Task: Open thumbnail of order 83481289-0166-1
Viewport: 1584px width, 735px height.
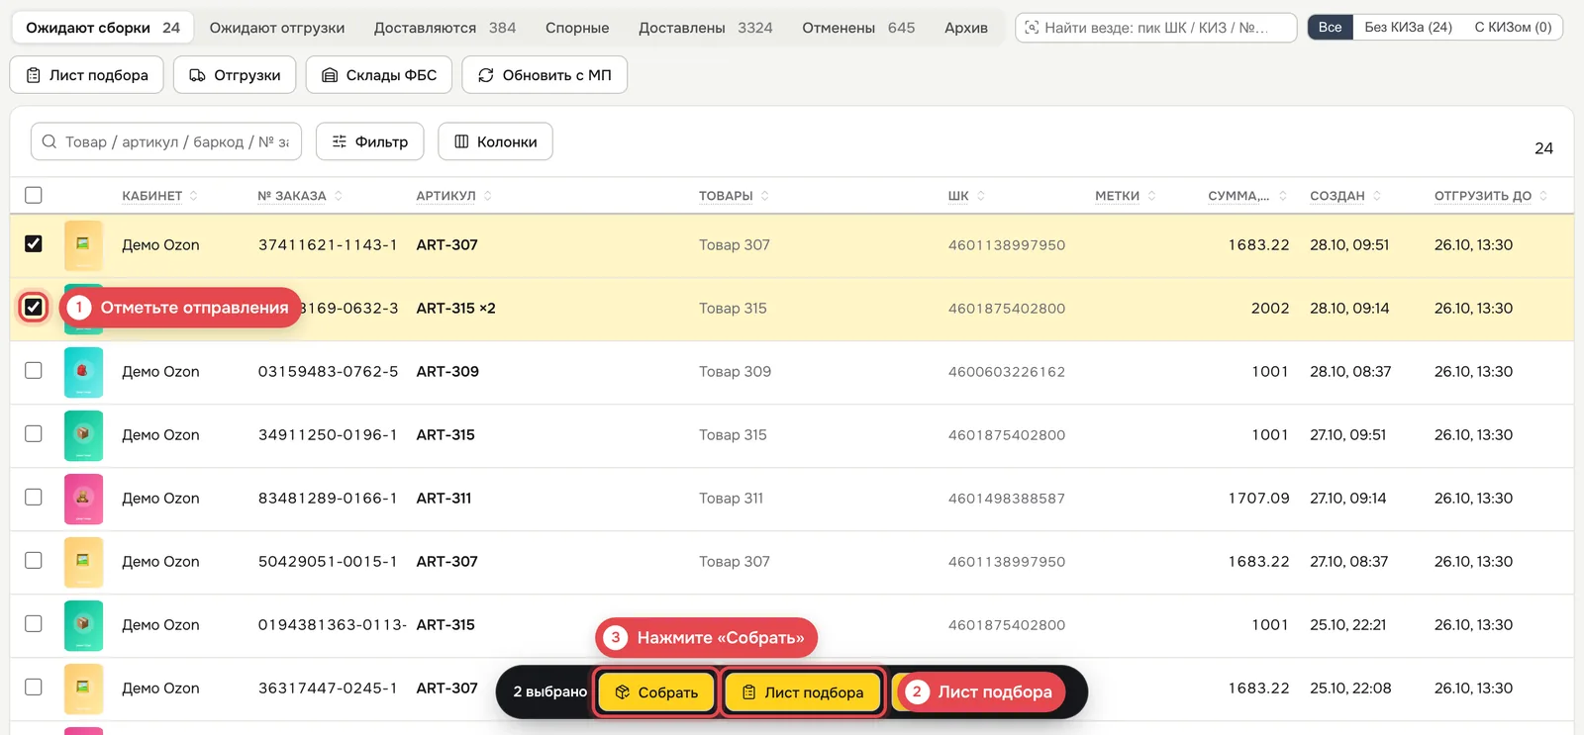Action: (83, 499)
